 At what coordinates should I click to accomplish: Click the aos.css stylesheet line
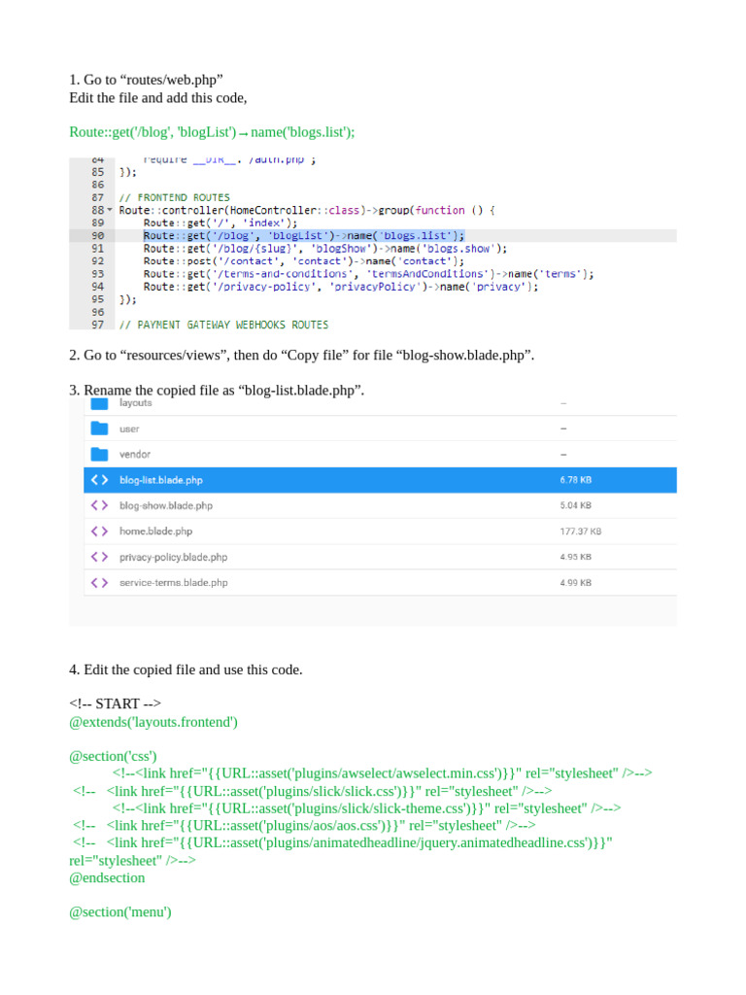(304, 826)
